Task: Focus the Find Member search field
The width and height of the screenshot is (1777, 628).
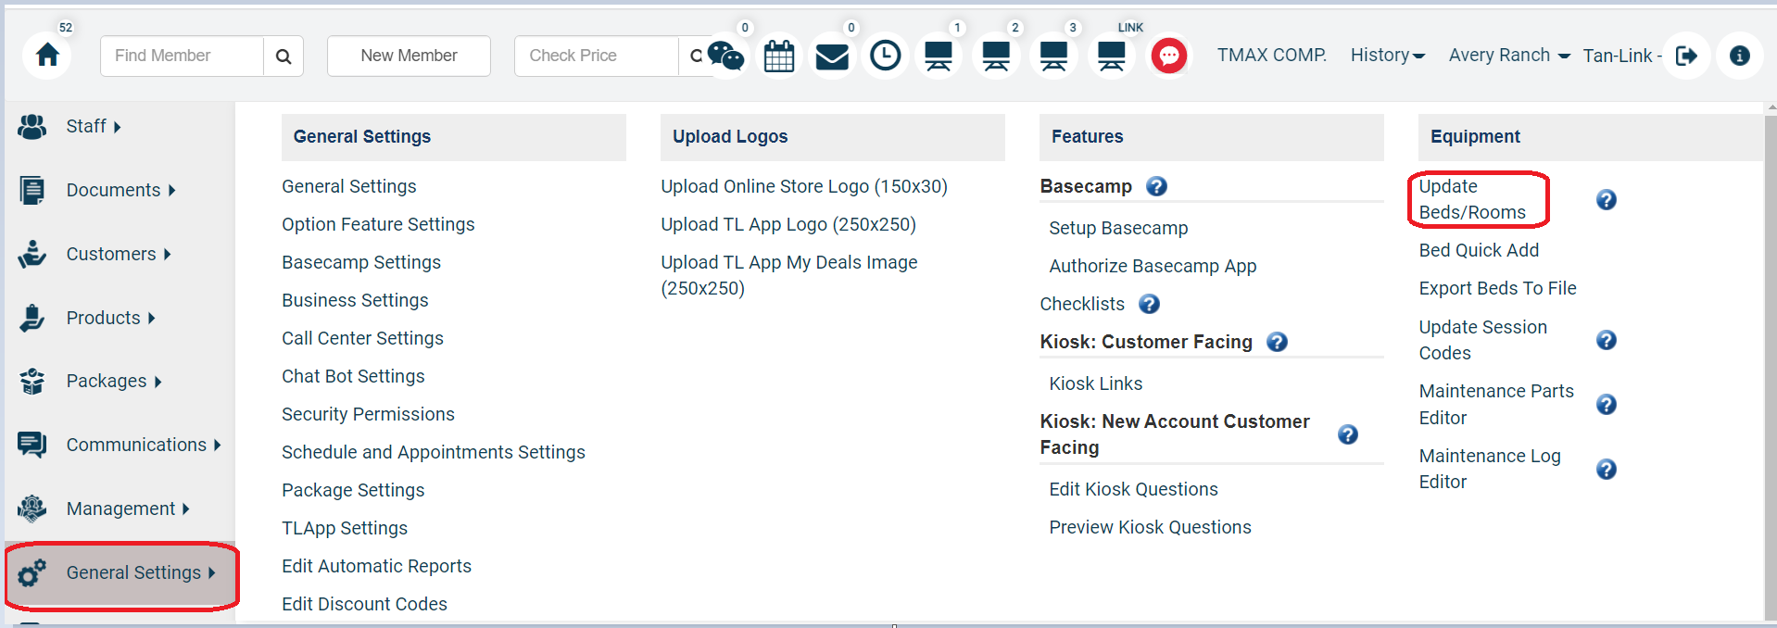Action: [x=183, y=57]
